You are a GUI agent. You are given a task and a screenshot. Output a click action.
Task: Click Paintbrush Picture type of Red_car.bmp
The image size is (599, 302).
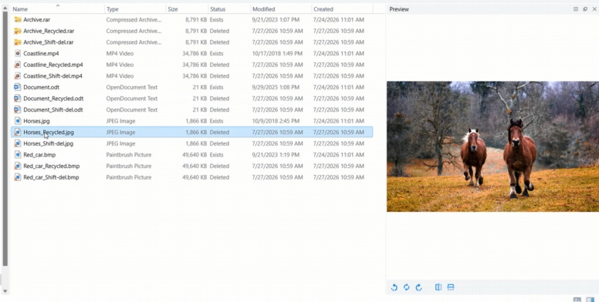pos(129,154)
